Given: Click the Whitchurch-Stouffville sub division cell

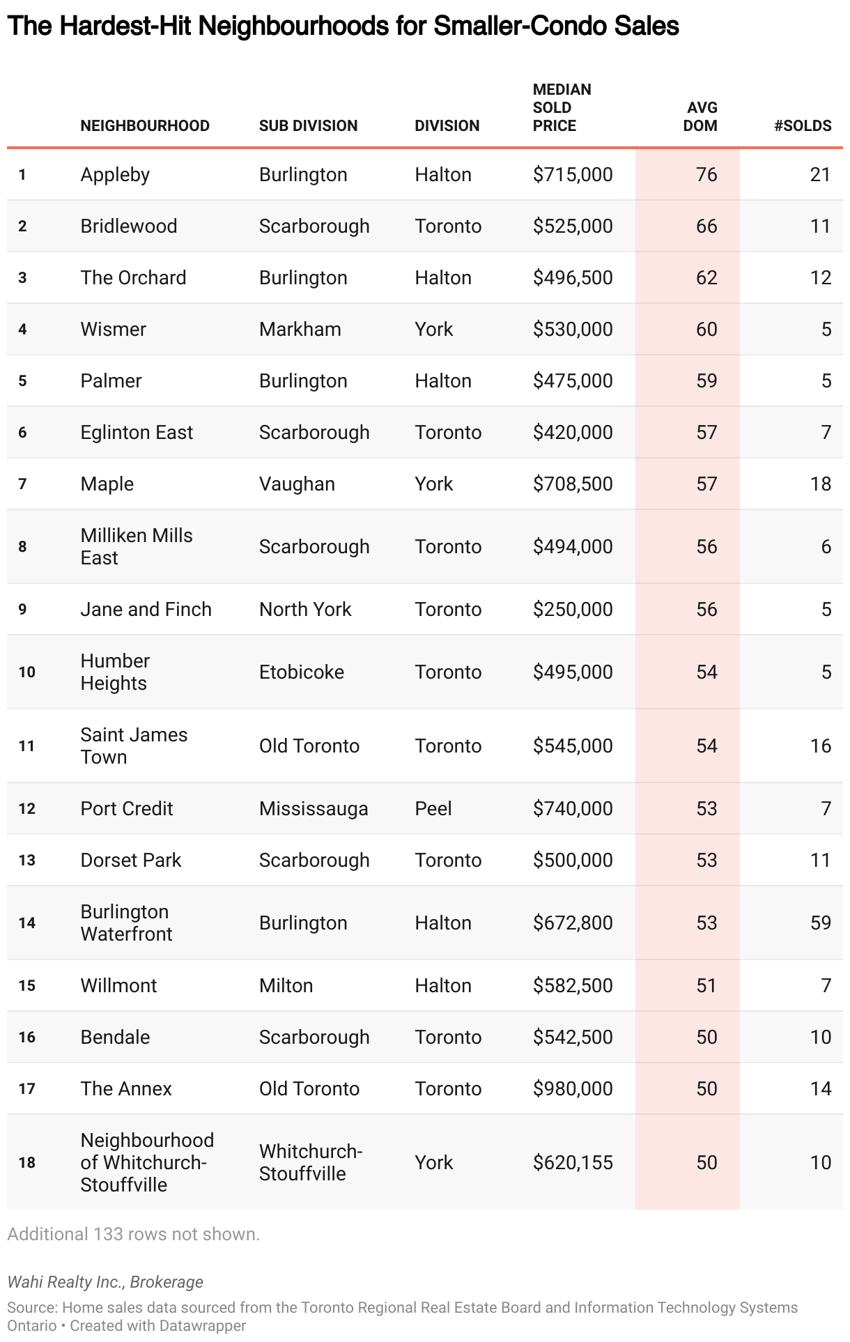Looking at the screenshot, I should pos(311,1163).
